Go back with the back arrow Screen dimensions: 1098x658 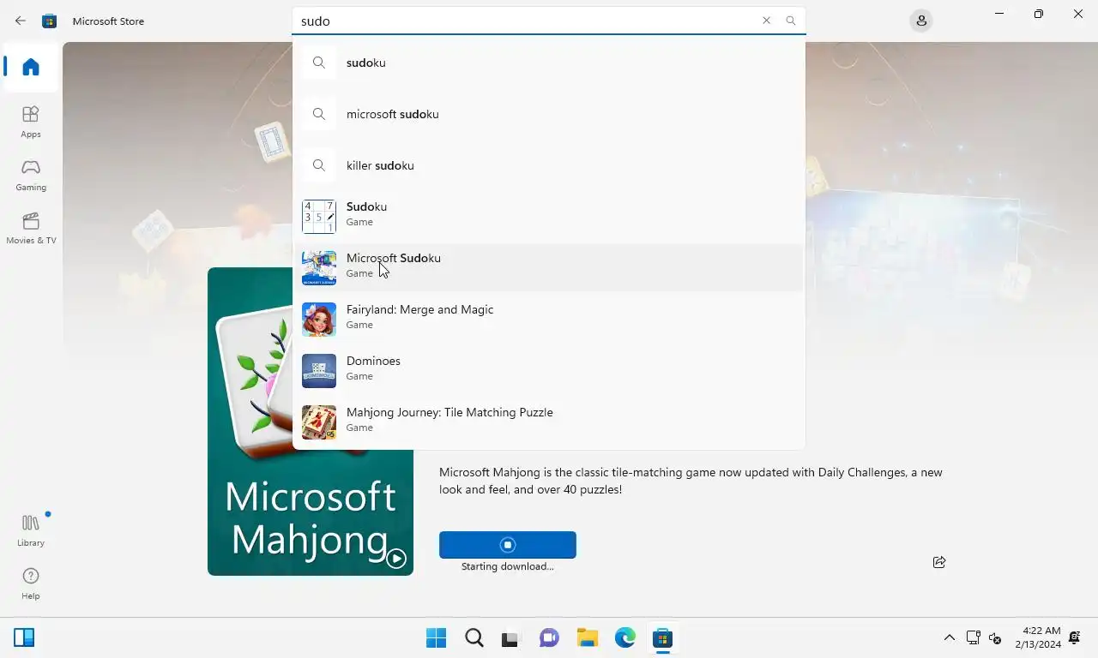tap(21, 21)
